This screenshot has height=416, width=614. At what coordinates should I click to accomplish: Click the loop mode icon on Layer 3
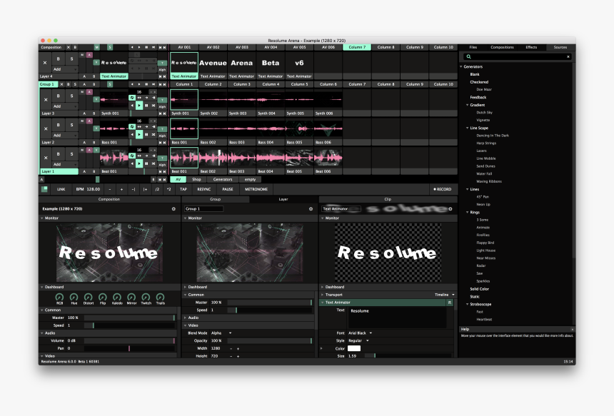click(x=132, y=98)
